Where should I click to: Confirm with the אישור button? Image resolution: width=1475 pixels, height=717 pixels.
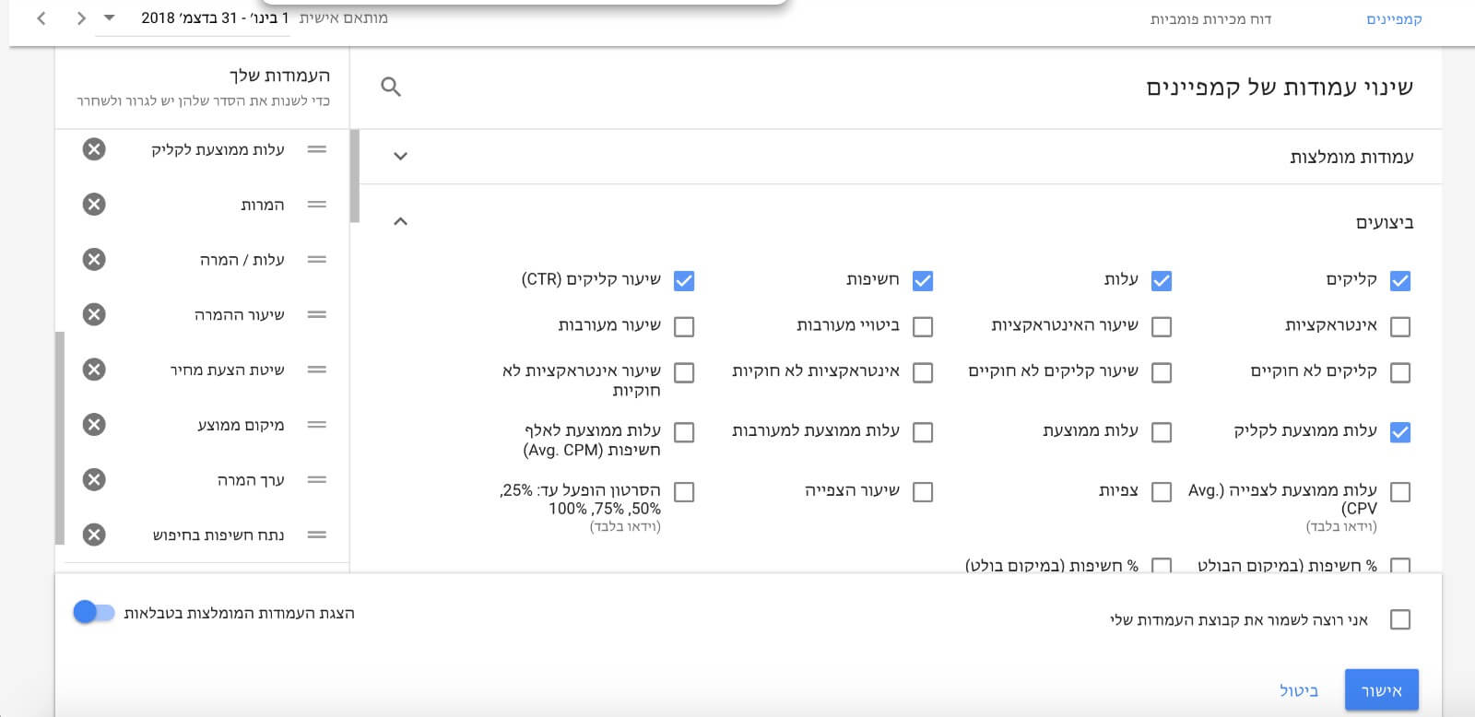pos(1382,690)
